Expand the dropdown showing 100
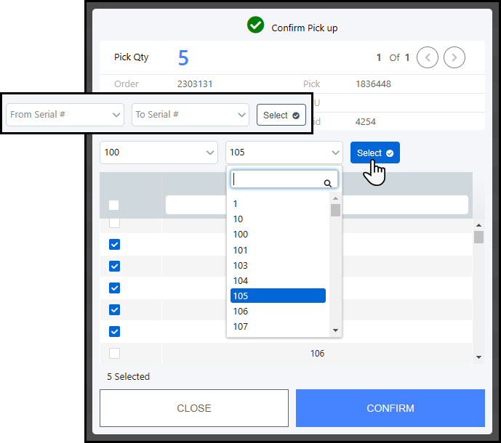This screenshot has width=501, height=443. 159,153
